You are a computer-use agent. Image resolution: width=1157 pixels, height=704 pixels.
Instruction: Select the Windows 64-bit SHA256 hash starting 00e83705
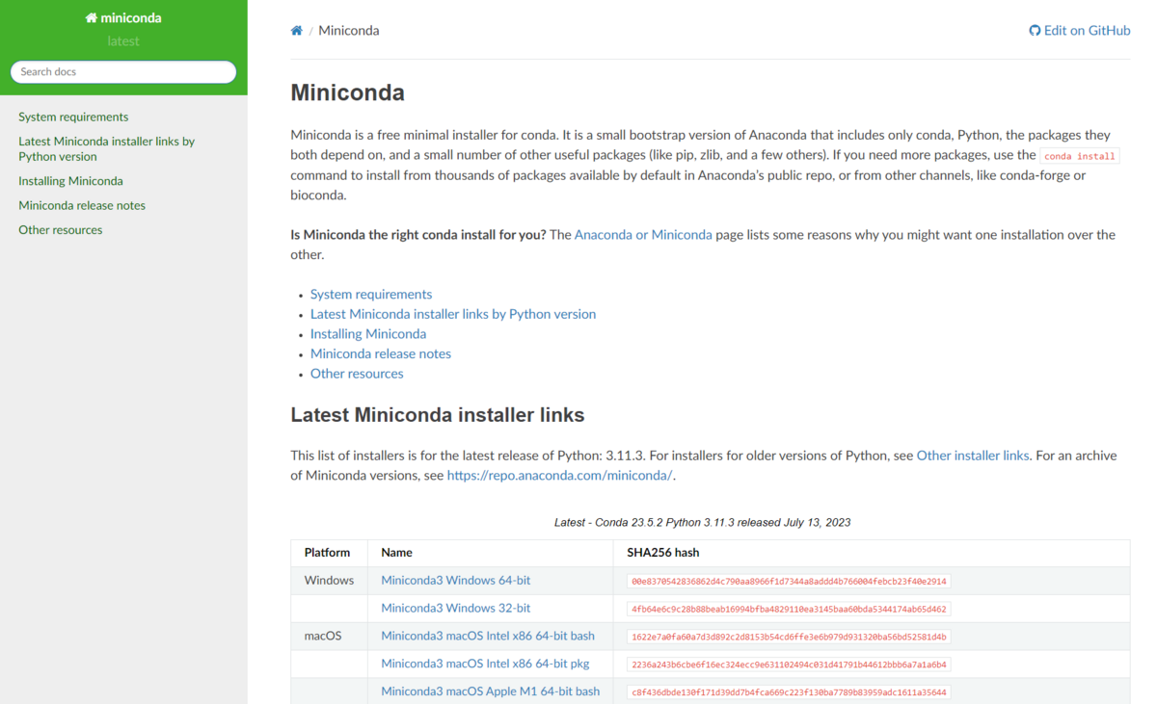pos(790,582)
